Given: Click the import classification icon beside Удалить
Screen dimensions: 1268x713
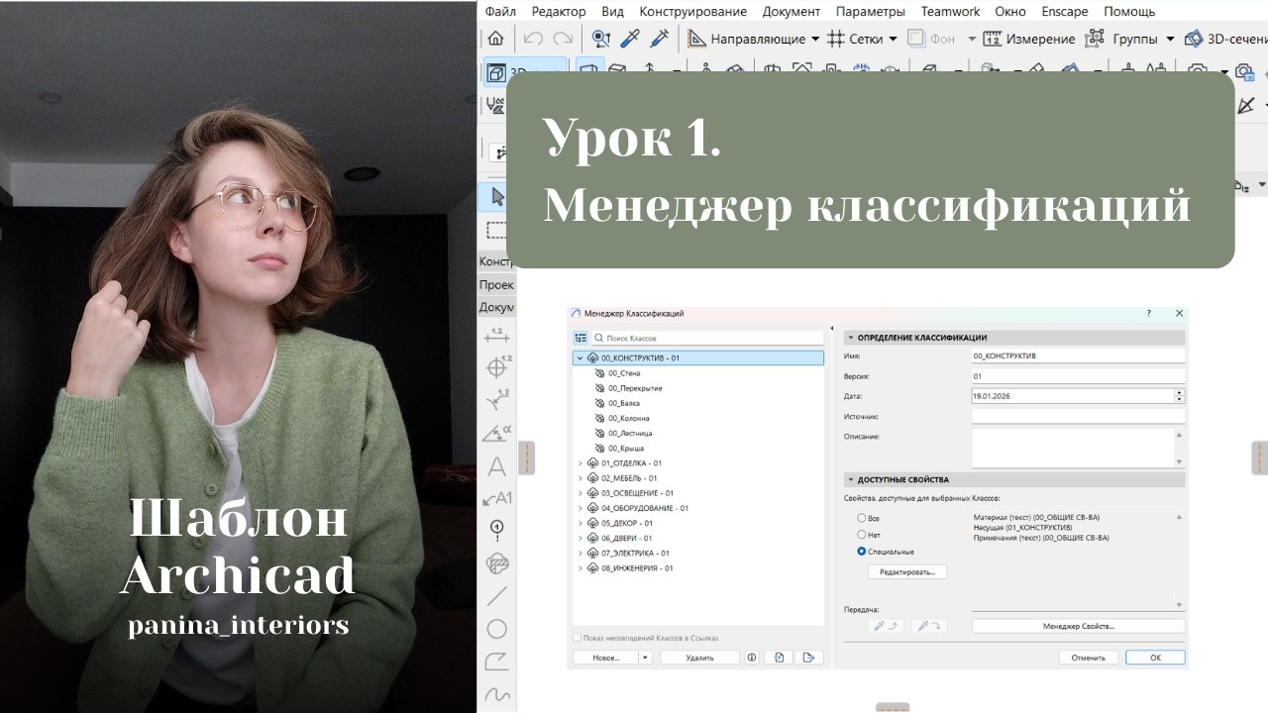Looking at the screenshot, I should tap(781, 658).
